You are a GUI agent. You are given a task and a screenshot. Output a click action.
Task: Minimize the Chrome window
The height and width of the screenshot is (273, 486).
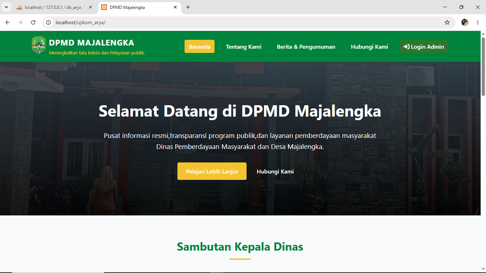coord(445,7)
